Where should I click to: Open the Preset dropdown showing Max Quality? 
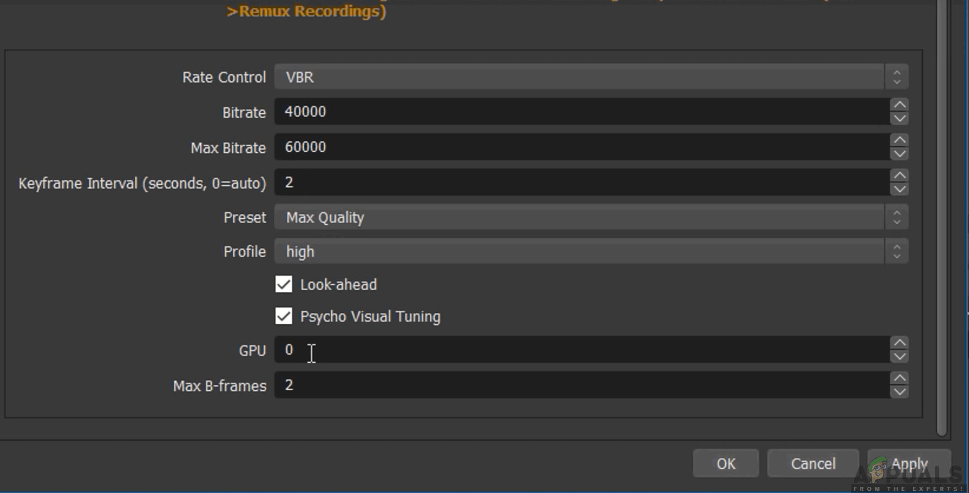click(591, 217)
